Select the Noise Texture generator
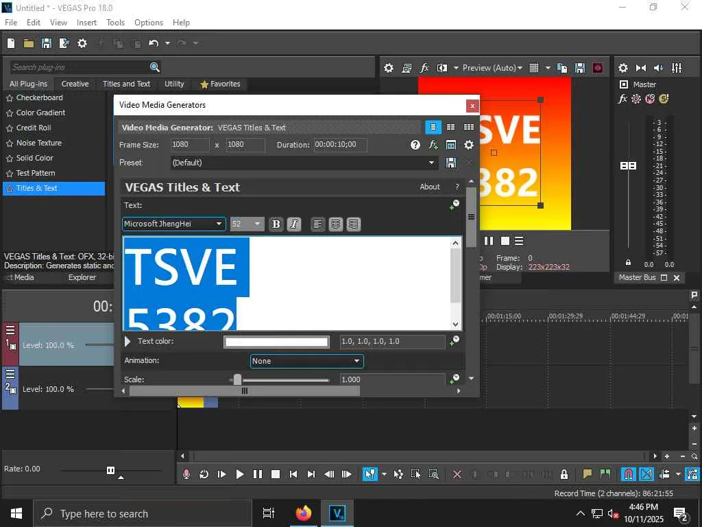 coord(39,143)
